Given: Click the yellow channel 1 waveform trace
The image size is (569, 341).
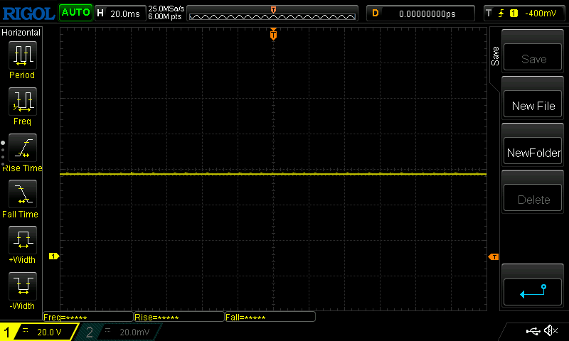Looking at the screenshot, I should click(273, 175).
